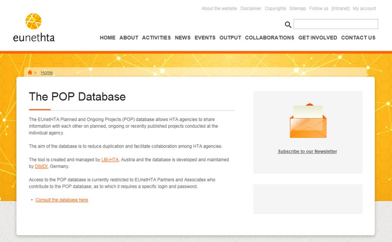Click the search magnifier icon
The height and width of the screenshot is (242, 392).
[x=288, y=24]
